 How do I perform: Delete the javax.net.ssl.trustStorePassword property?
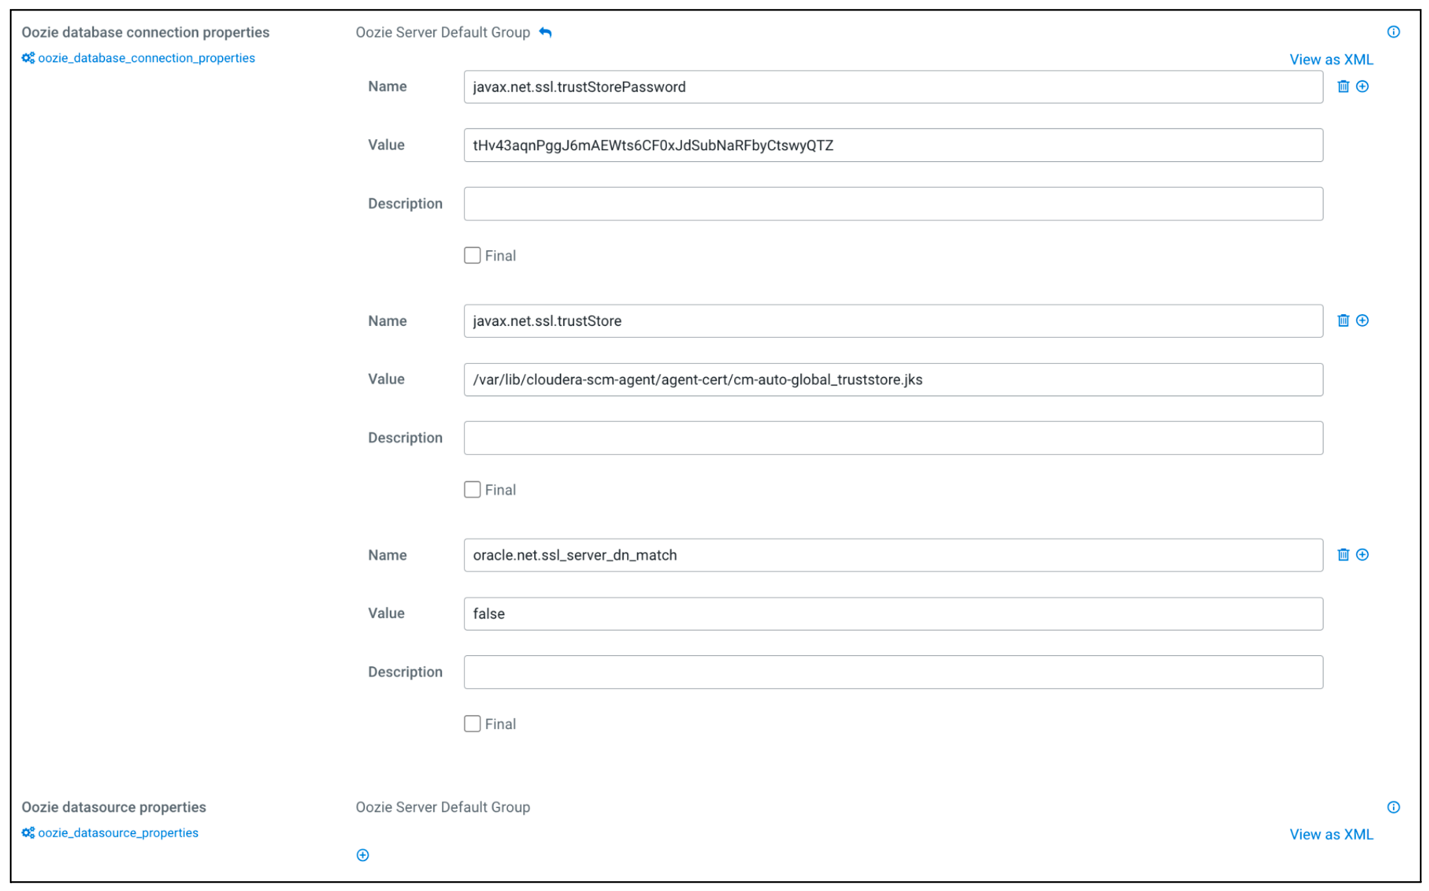1343,86
